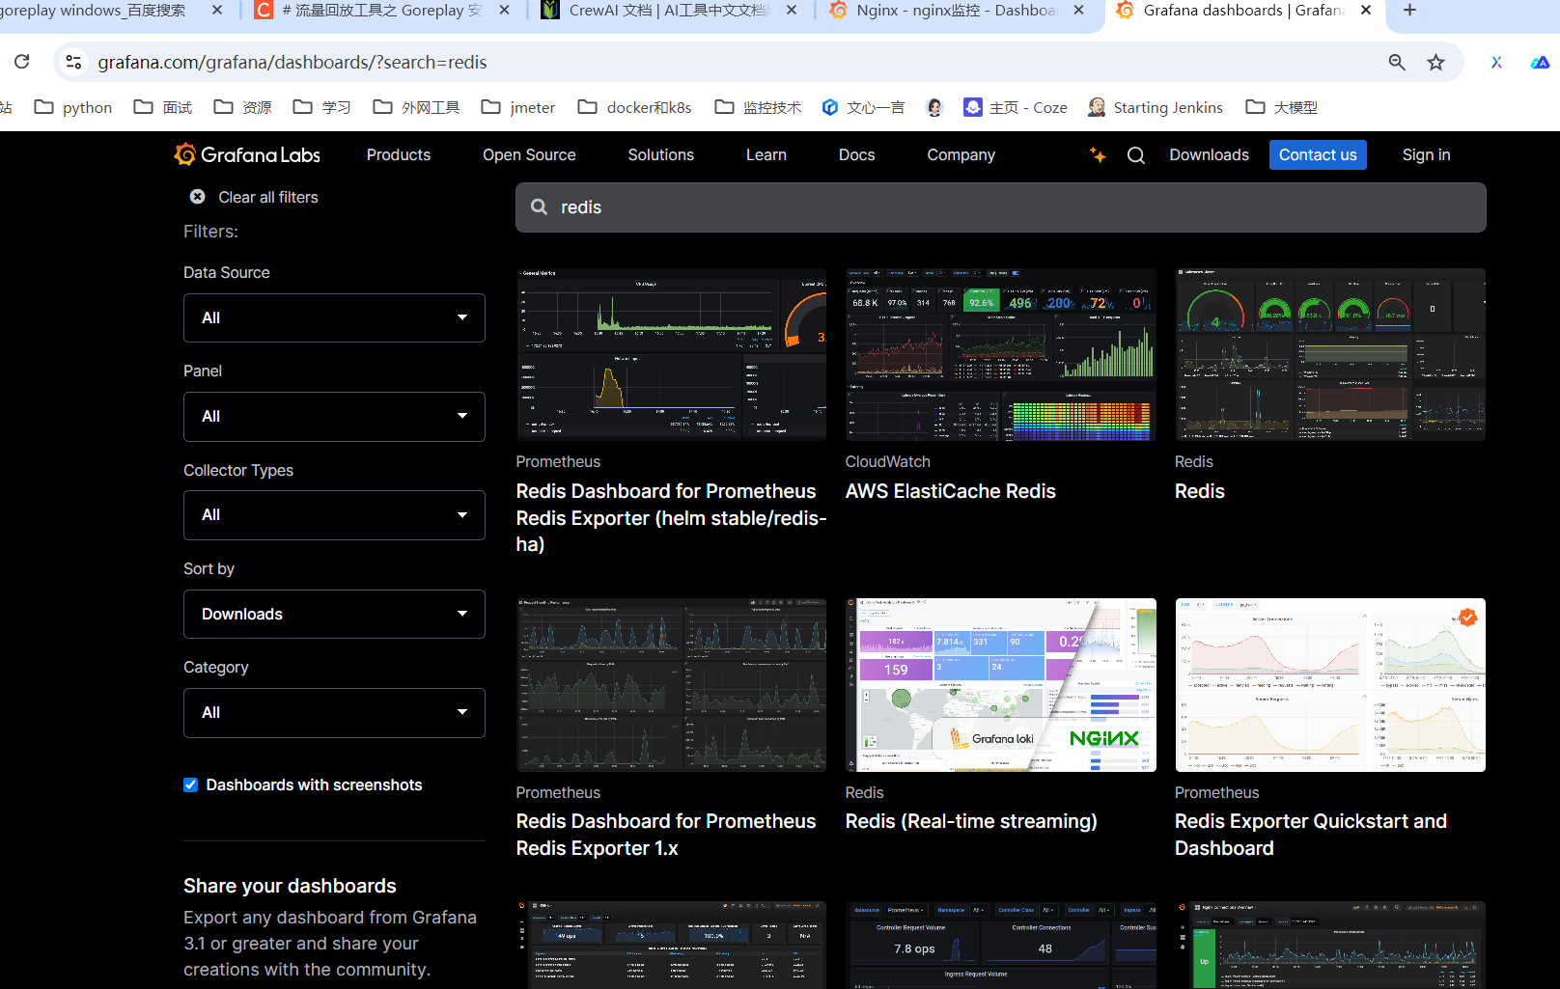Expand the Panel filter dropdown
The image size is (1560, 989).
[x=334, y=417]
